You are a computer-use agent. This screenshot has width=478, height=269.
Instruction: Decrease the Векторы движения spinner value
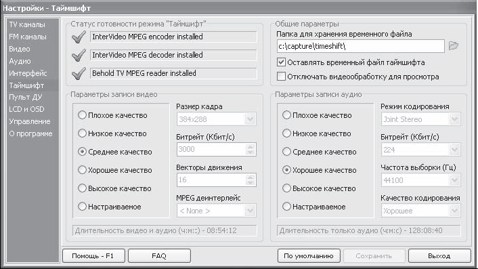point(251,183)
